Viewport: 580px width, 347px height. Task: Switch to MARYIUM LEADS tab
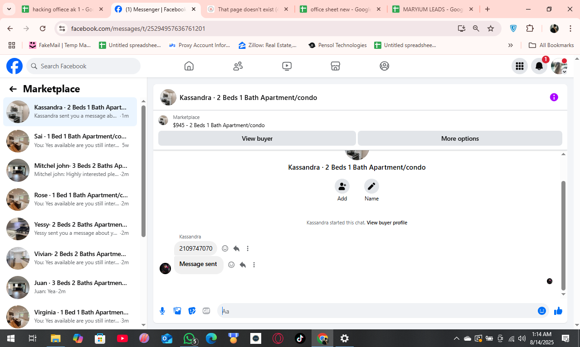click(x=433, y=9)
